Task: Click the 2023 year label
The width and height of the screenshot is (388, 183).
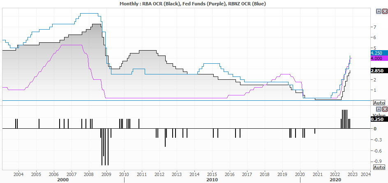Action: (x=353, y=174)
